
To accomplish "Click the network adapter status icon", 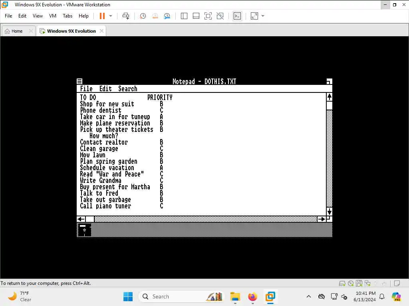I will (367, 283).
